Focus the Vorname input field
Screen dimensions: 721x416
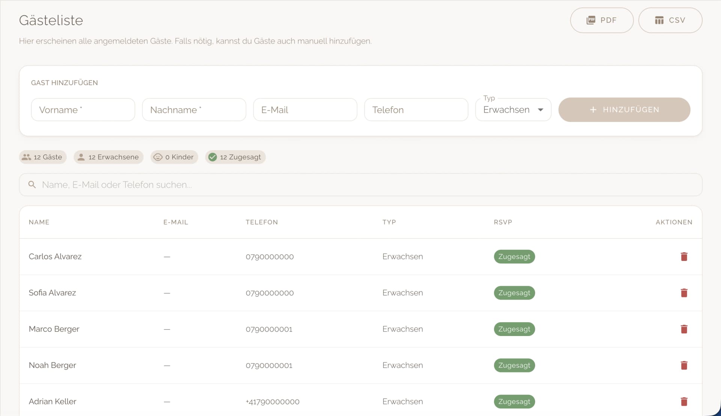click(x=83, y=110)
